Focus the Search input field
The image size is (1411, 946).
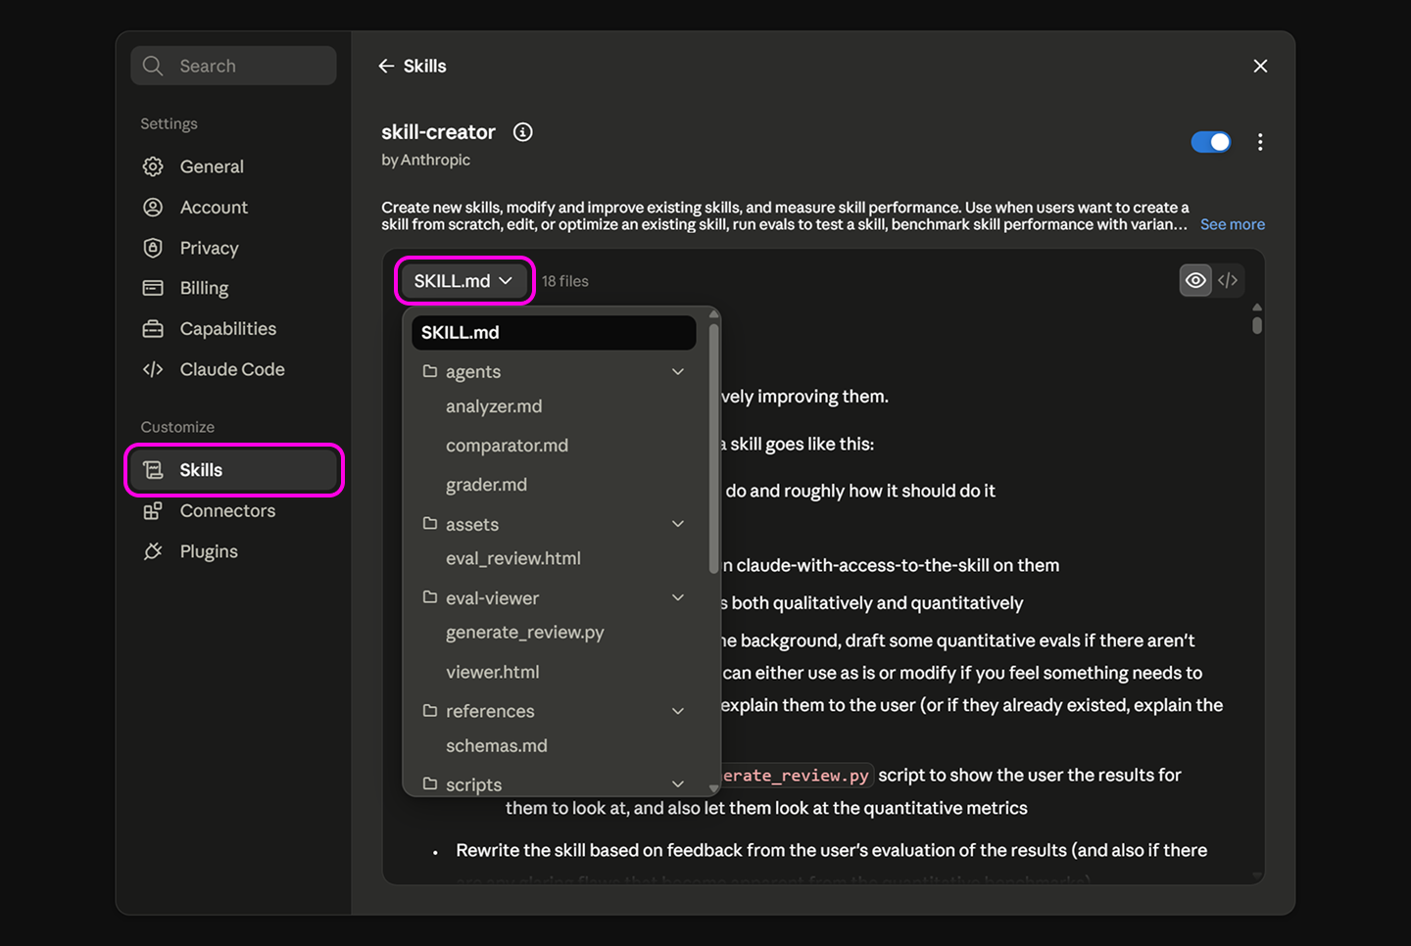[233, 66]
